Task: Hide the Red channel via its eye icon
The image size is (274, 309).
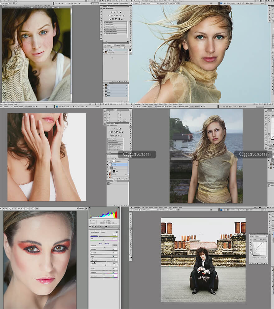Action: [x=104, y=89]
